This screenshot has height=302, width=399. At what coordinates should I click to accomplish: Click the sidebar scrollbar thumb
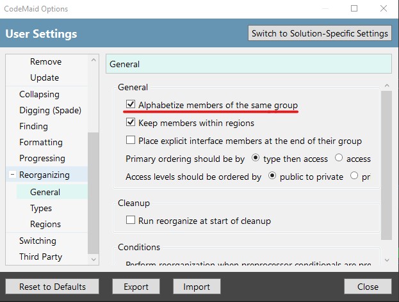93,193
